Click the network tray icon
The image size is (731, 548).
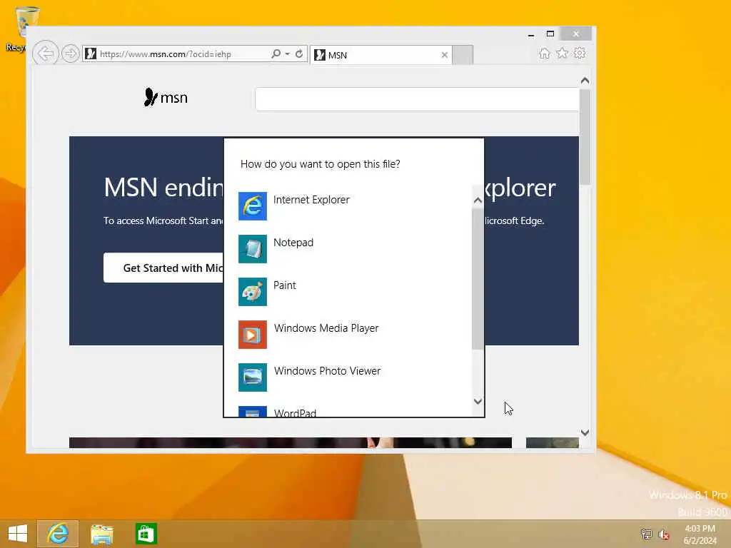point(646,534)
